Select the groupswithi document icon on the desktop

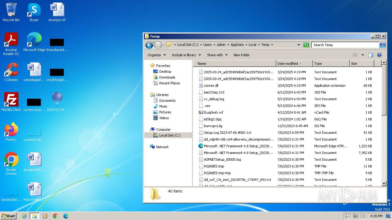[x=34, y=162]
